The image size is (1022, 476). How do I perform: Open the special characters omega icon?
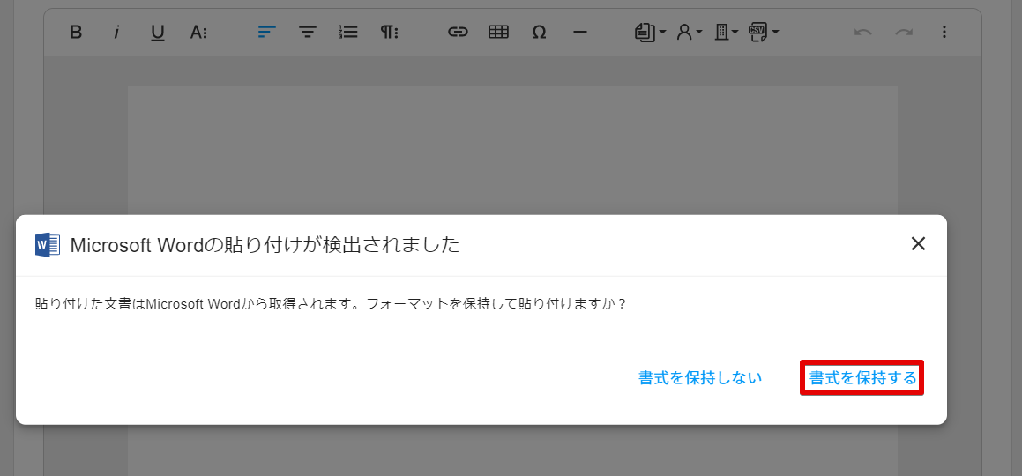tap(539, 32)
